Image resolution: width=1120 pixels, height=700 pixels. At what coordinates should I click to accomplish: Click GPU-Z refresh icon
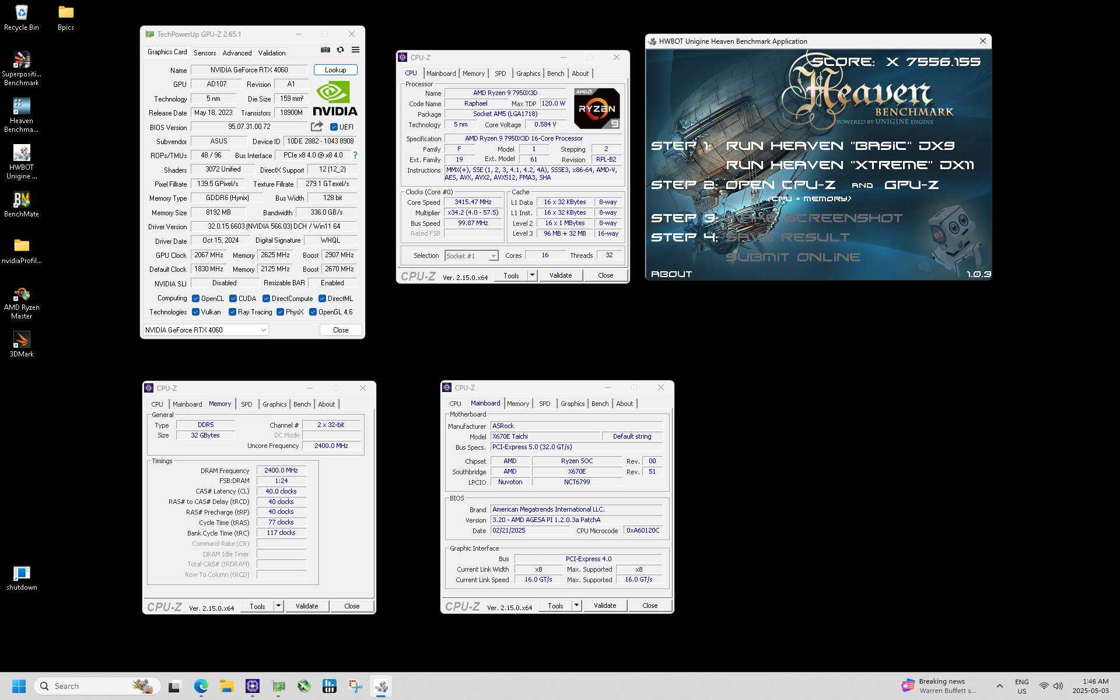point(341,50)
